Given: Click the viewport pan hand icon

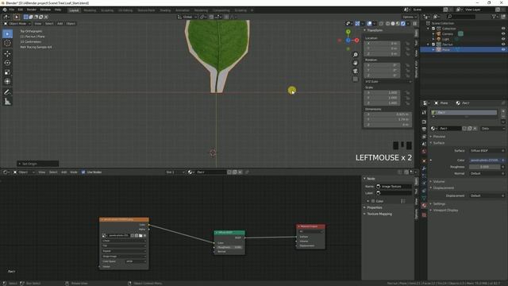Looking at the screenshot, I should pos(356,63).
